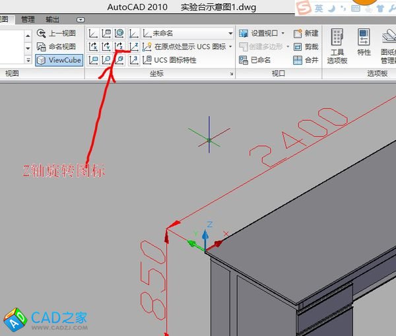Select the rotate UCS about Z axis icon
This screenshot has width=396, height=336.
click(119, 46)
